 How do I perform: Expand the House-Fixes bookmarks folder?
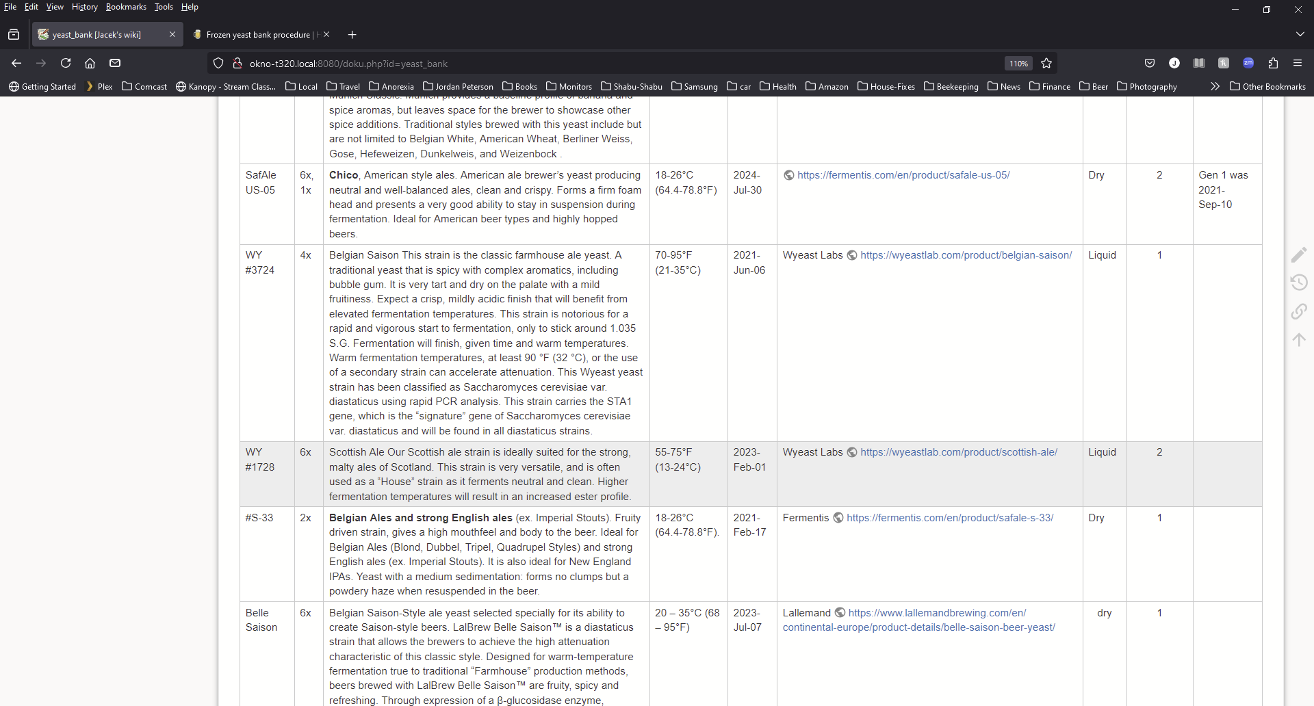pos(886,86)
